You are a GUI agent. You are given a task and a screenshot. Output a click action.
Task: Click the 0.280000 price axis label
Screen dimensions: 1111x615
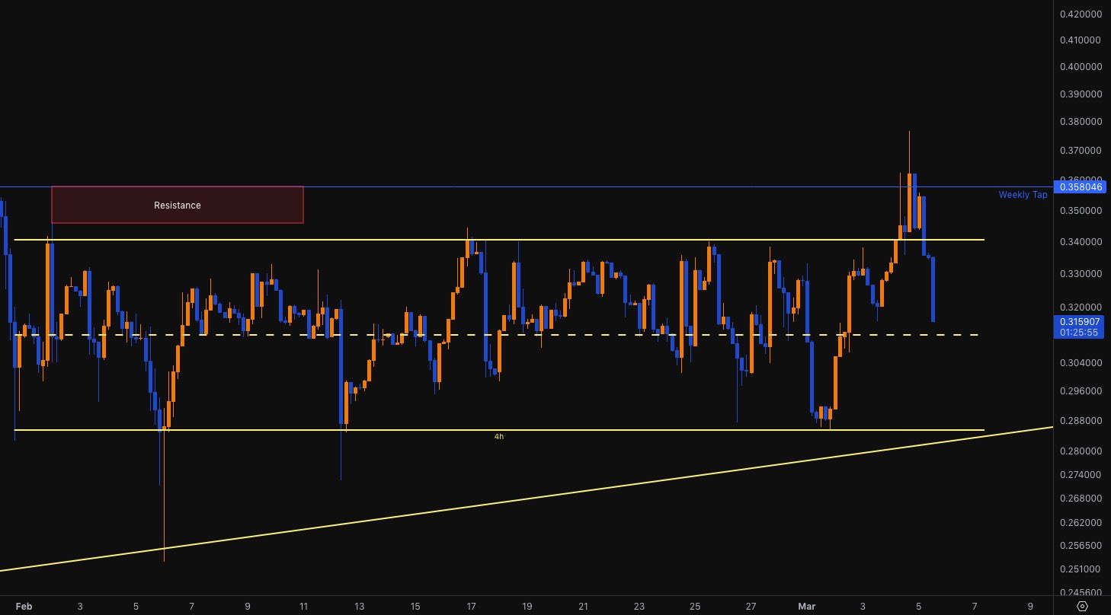[1080, 451]
